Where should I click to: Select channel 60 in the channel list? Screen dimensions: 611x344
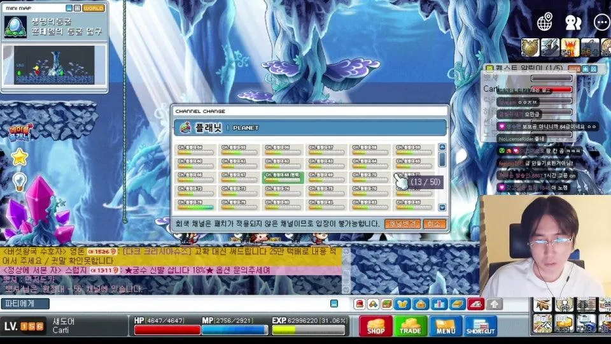click(196, 164)
